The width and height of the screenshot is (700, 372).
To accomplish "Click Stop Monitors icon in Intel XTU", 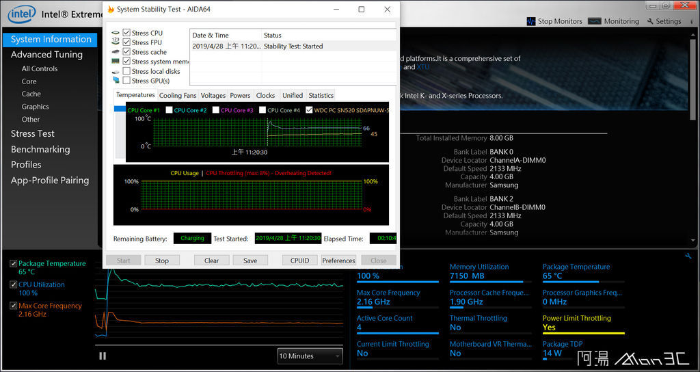I will click(530, 21).
